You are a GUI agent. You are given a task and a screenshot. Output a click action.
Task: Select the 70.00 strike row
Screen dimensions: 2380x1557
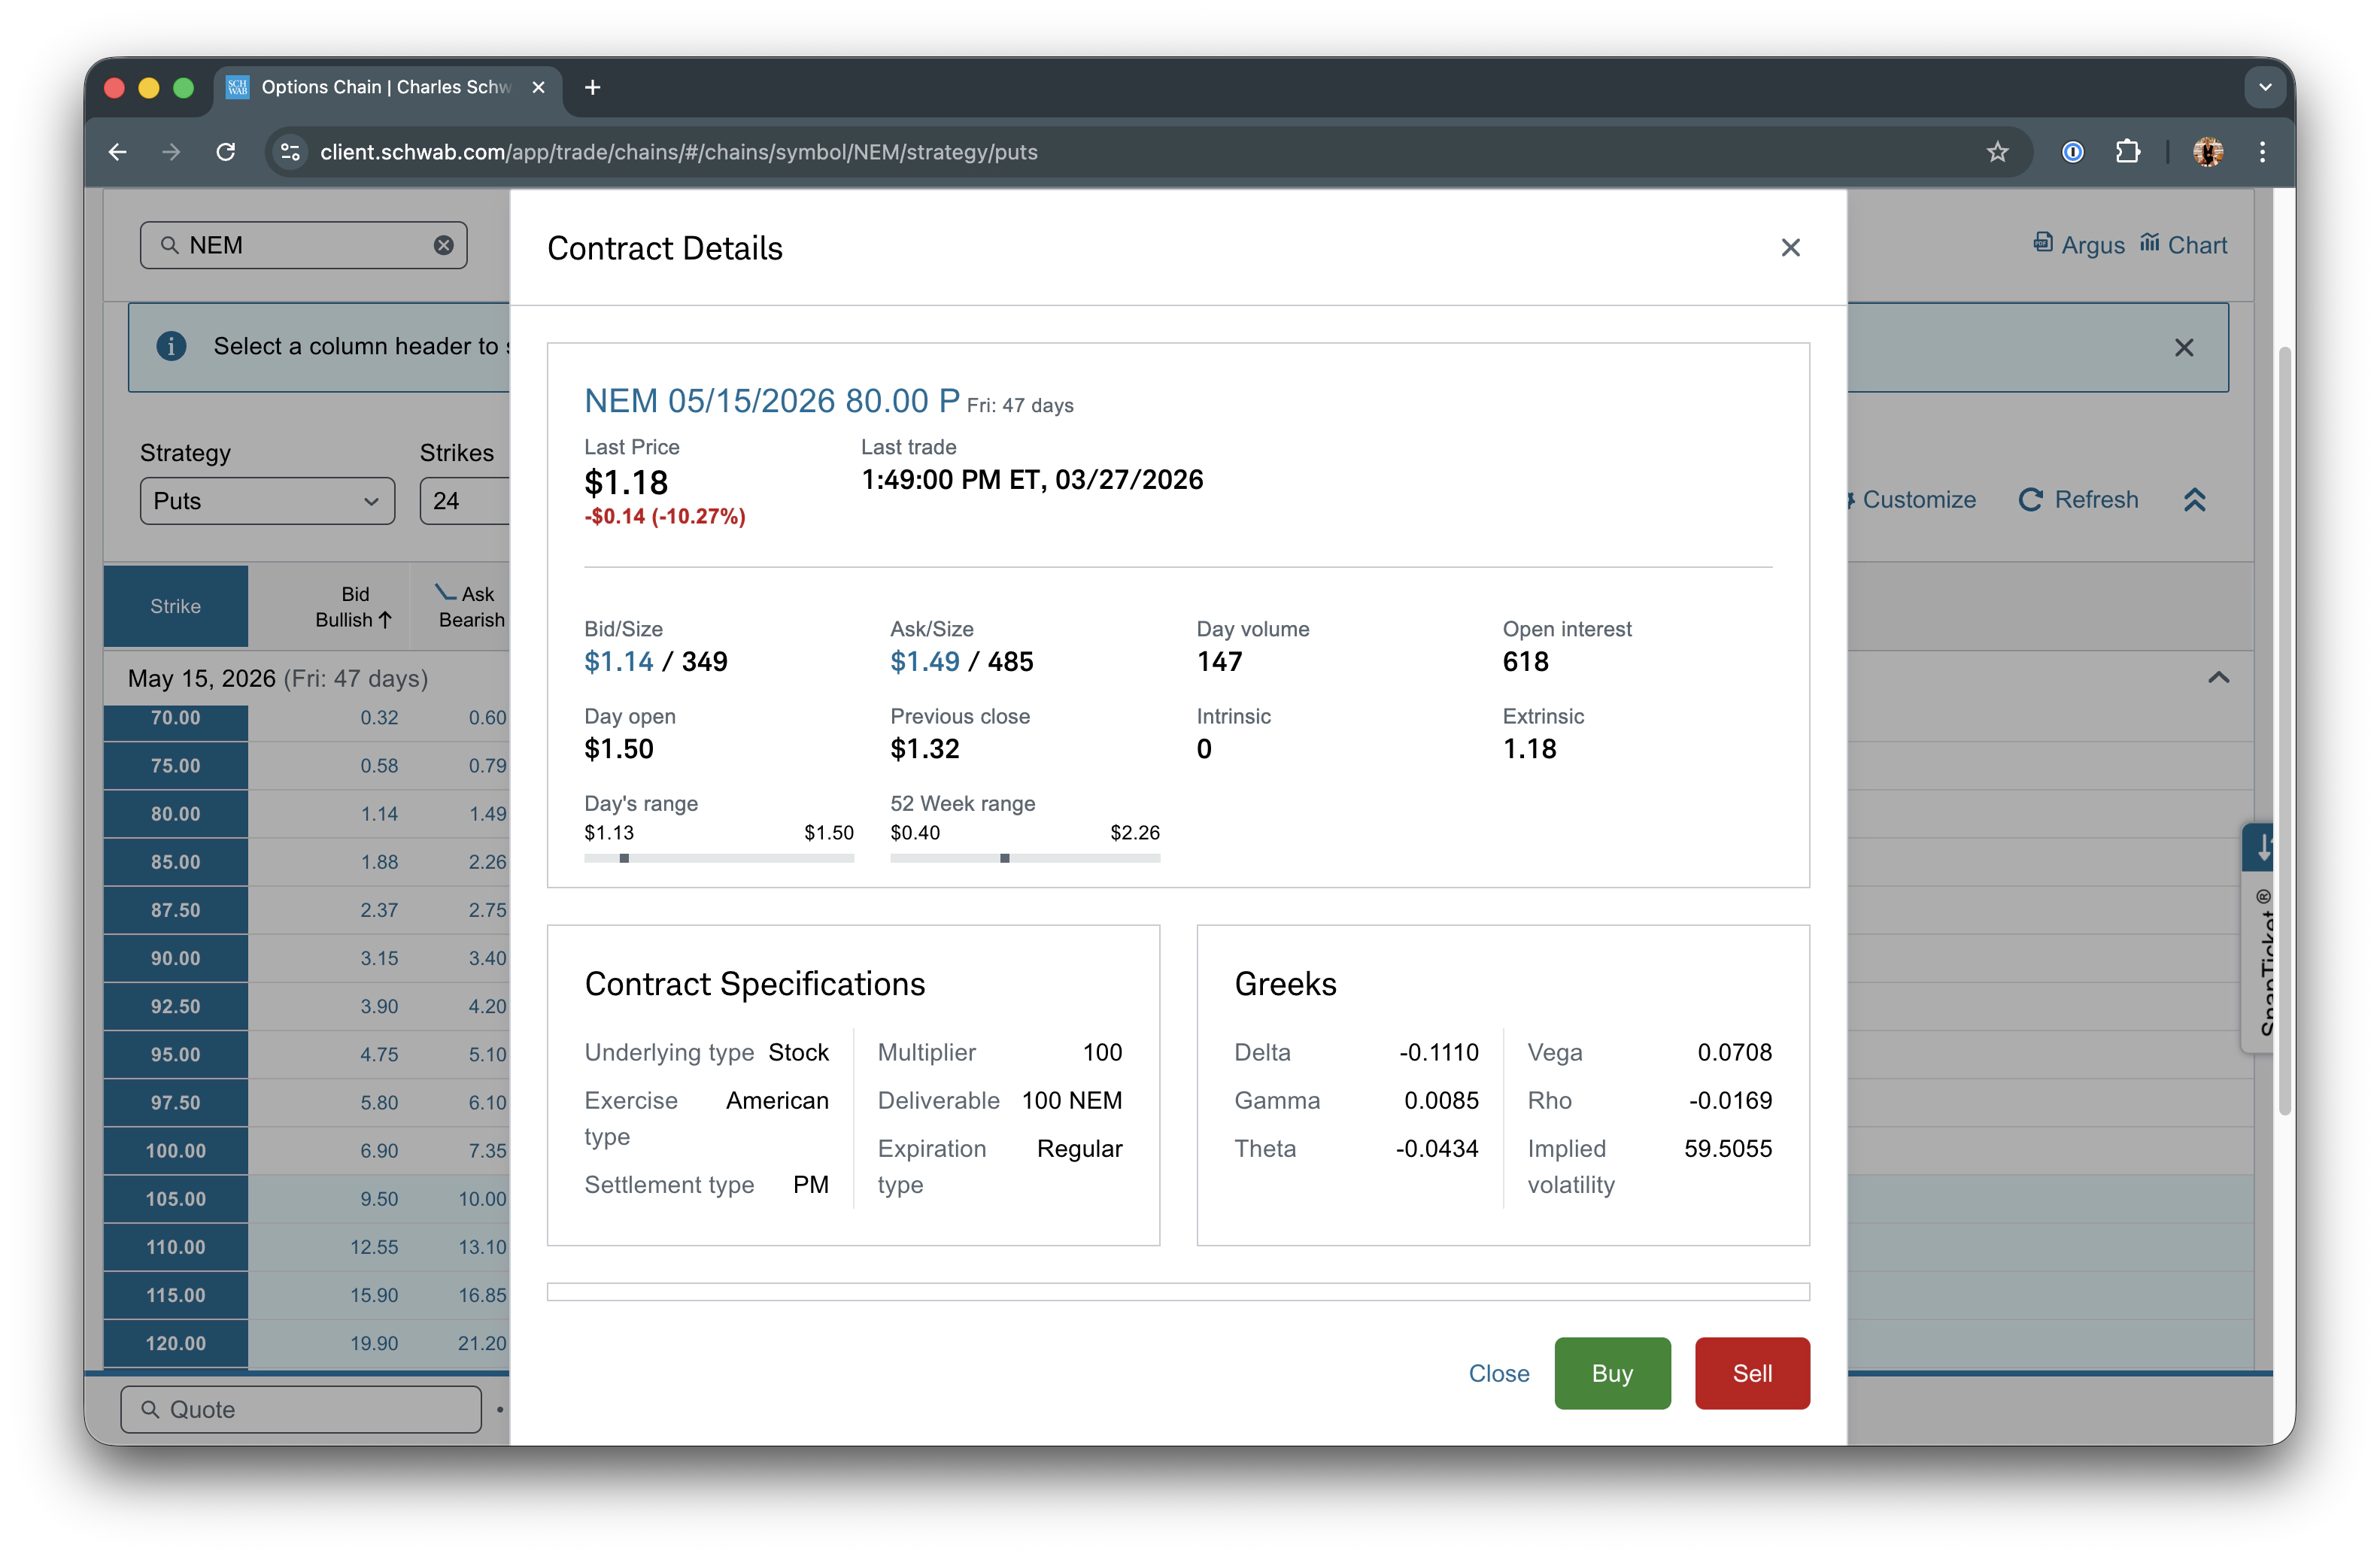(175, 718)
